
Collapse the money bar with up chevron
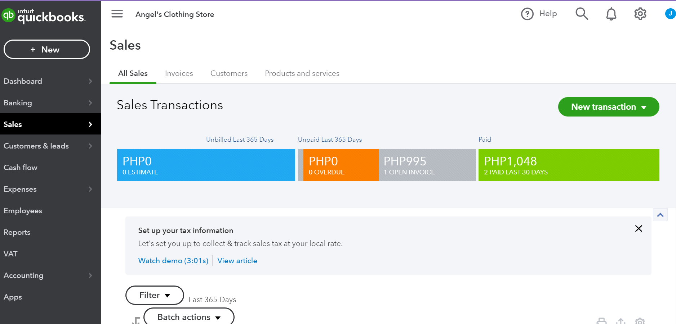(x=660, y=215)
